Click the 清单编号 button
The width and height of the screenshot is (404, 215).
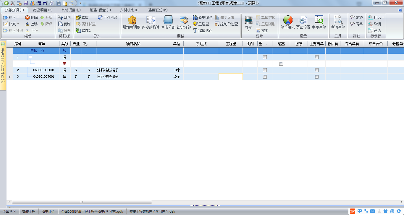(x=203, y=17)
